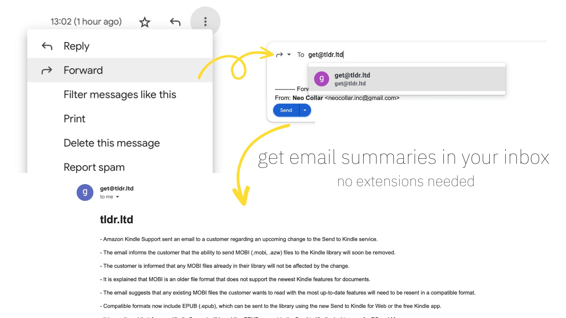Screen dimensions: 566x318
Task: Select Reply from the context menu
Action: 77,46
